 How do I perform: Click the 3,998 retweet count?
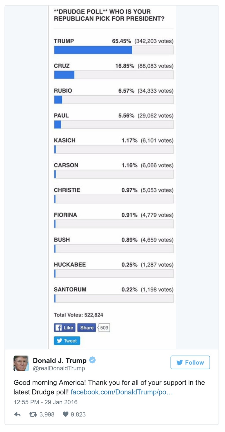[x=47, y=414]
